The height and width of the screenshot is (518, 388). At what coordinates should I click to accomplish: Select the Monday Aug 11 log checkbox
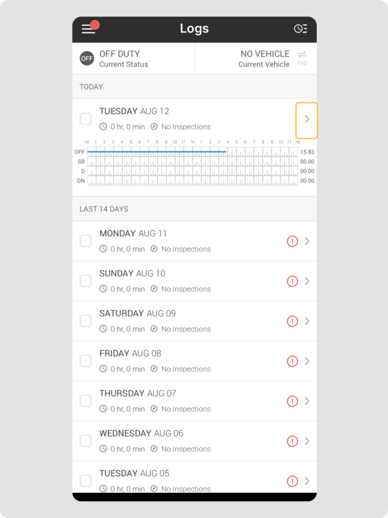pyautogui.click(x=85, y=241)
